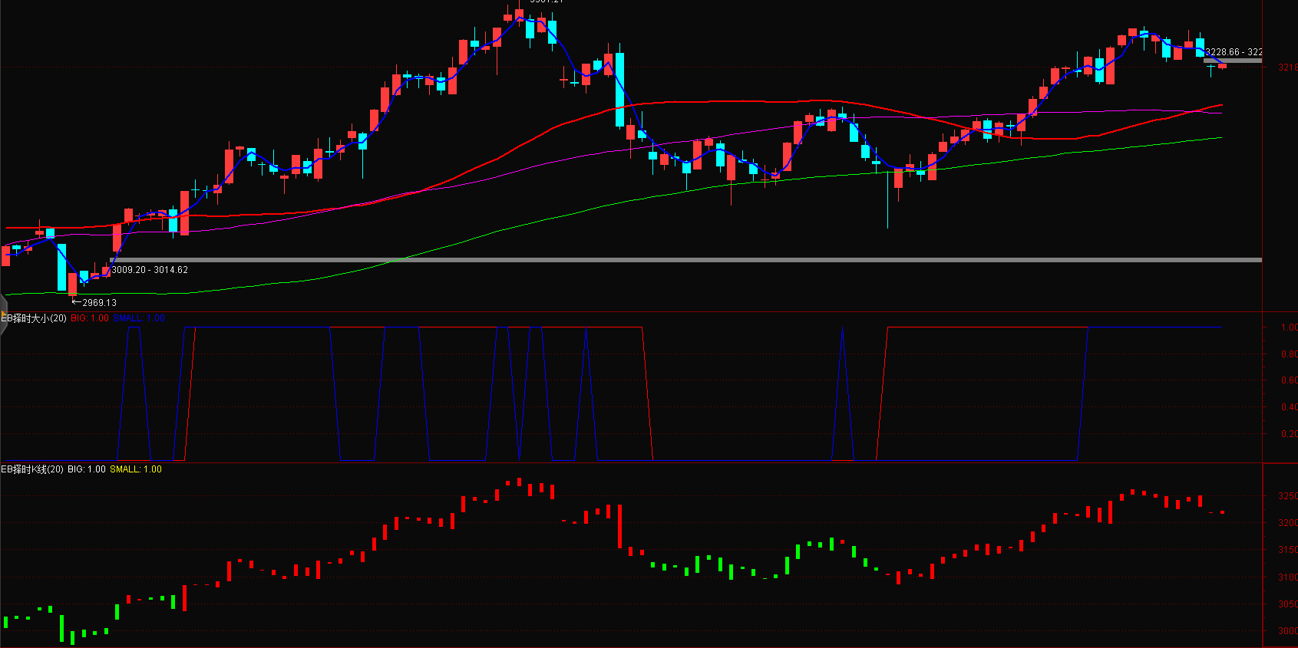Click the yellow SMALL: 1.00 value label
This screenshot has width=1298, height=648.
pos(136,469)
